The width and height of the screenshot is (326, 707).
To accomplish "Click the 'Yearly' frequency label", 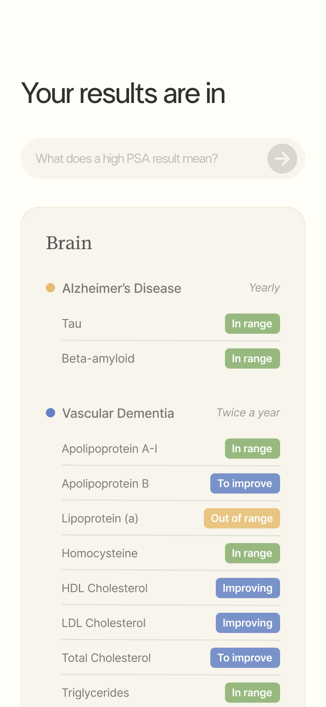I will pyautogui.click(x=264, y=287).
